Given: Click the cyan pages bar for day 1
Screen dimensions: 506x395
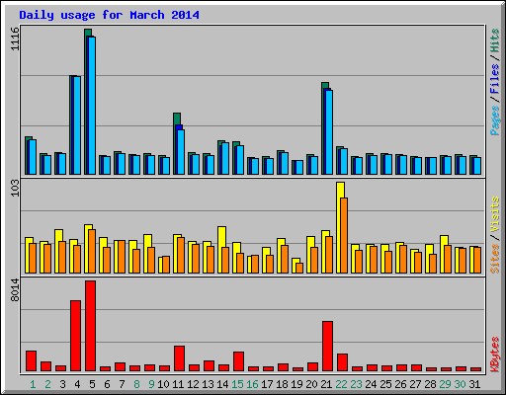Looking at the screenshot, I should 33,157.
